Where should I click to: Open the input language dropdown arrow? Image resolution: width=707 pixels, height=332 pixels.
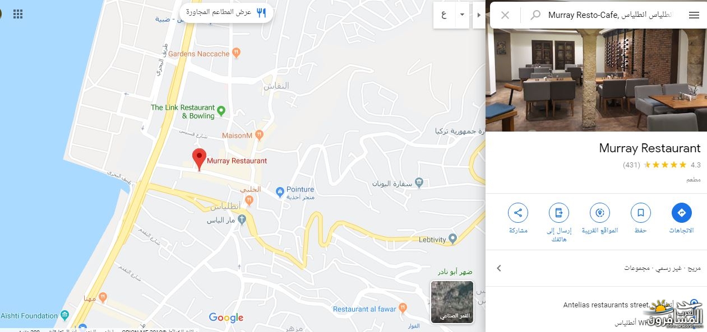tap(462, 15)
